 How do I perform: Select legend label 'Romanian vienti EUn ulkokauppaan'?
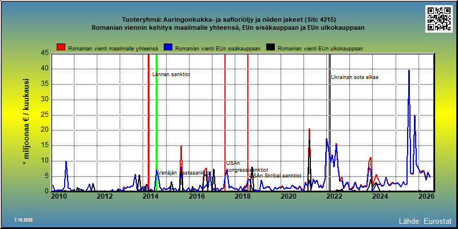[x=320, y=49]
